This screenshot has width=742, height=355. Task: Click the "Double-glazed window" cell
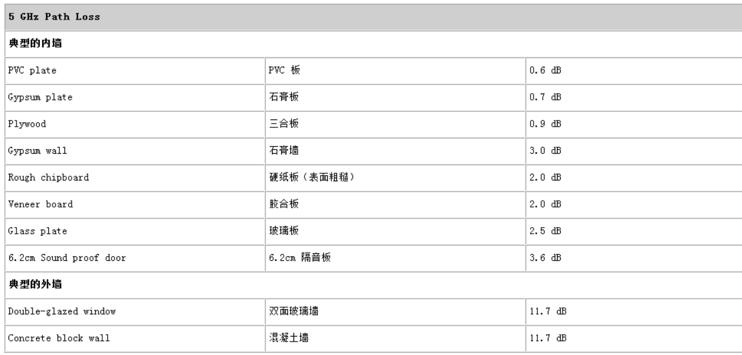pos(55,312)
